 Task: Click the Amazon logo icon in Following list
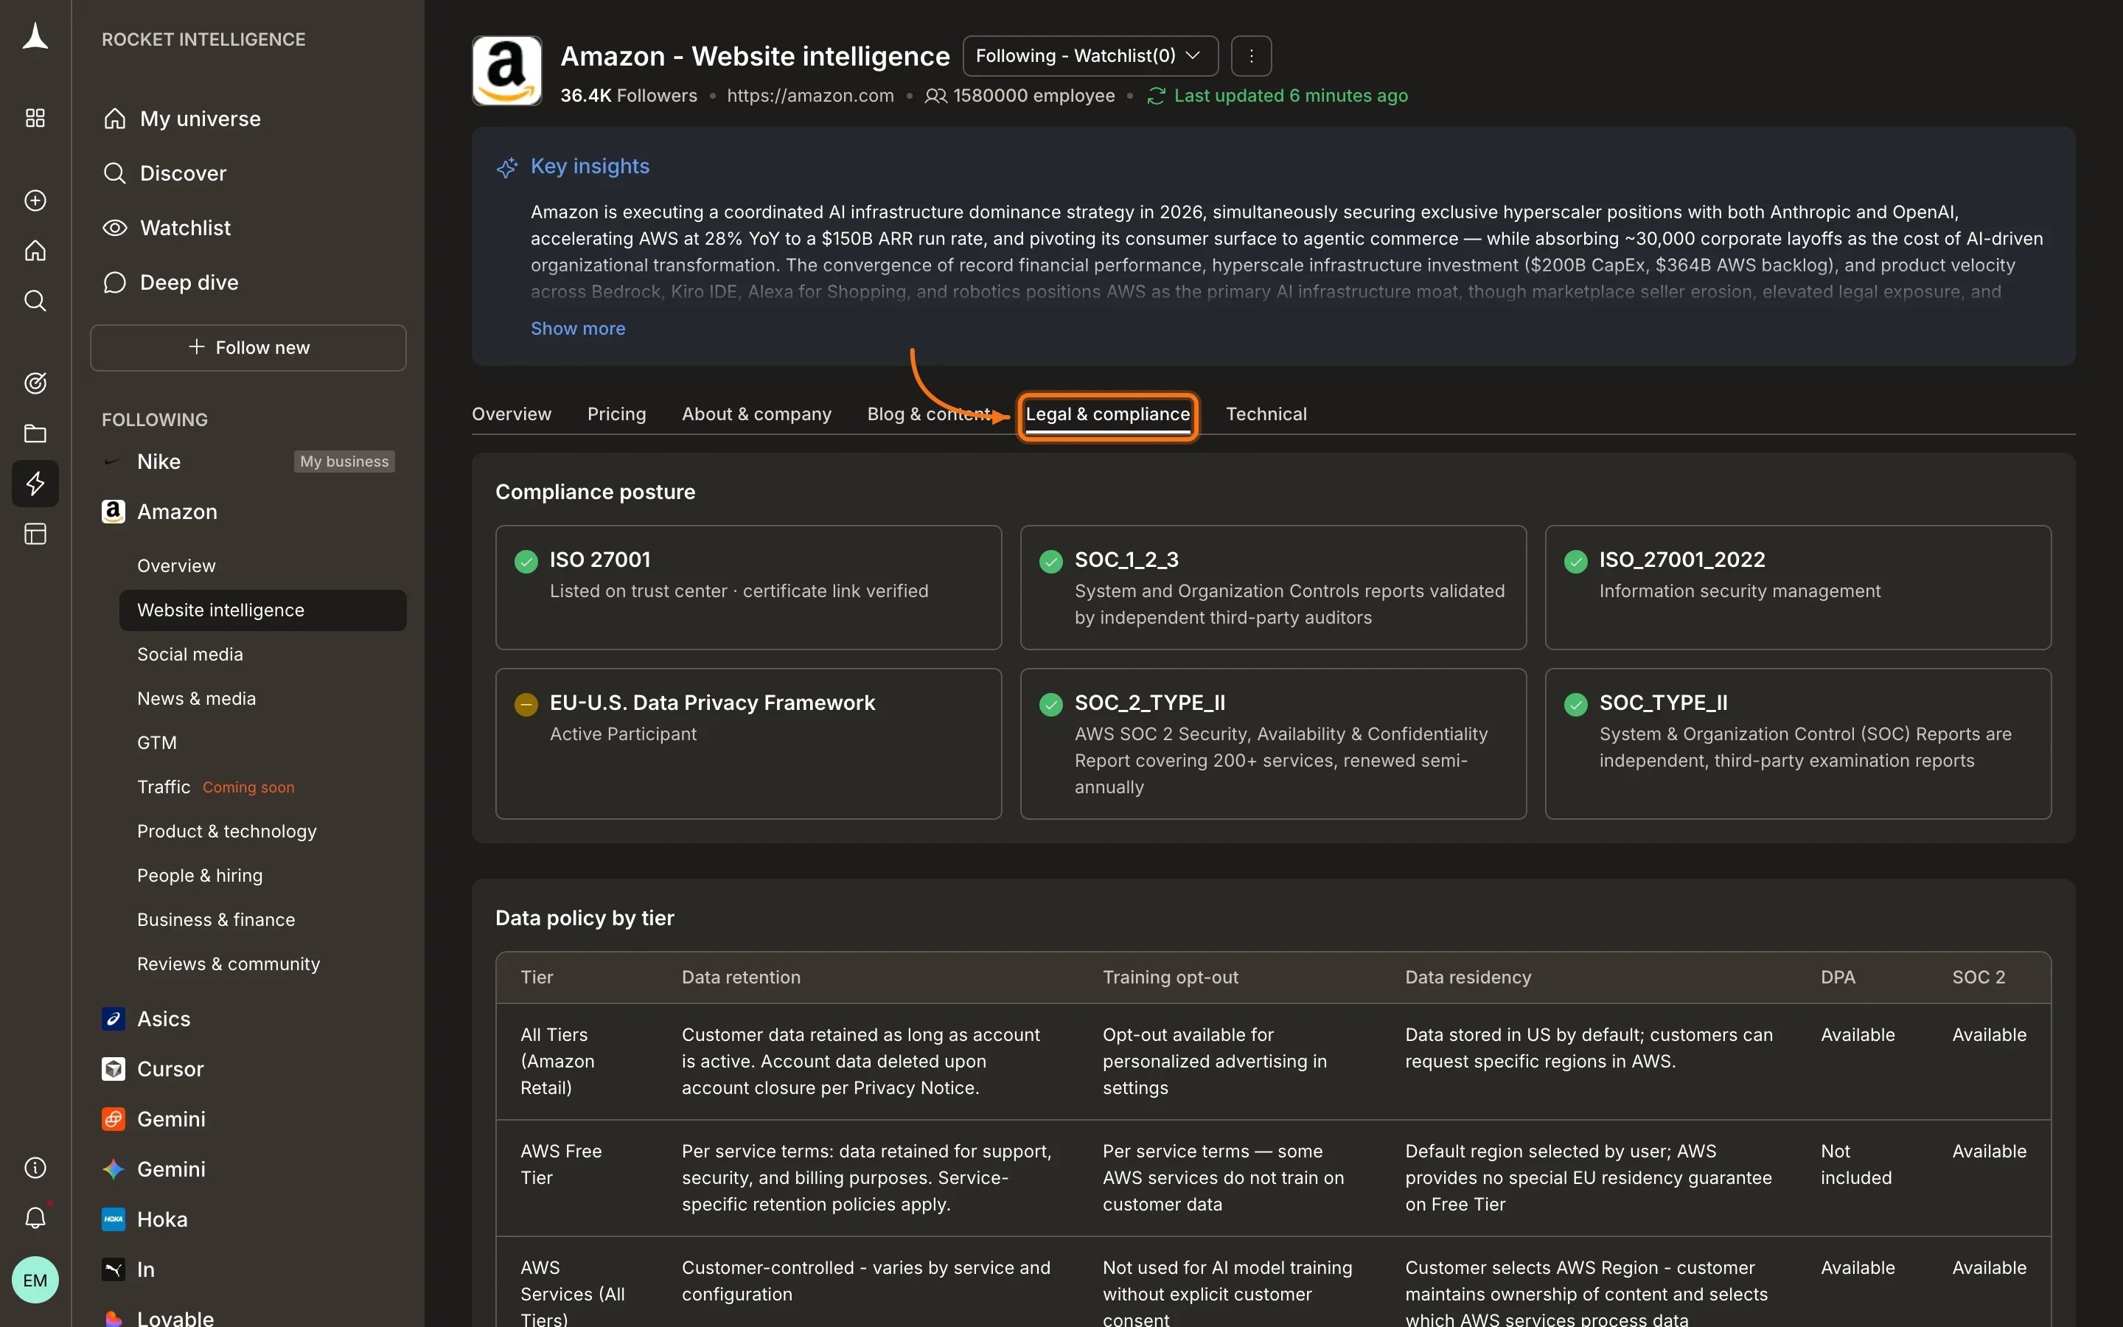[114, 512]
